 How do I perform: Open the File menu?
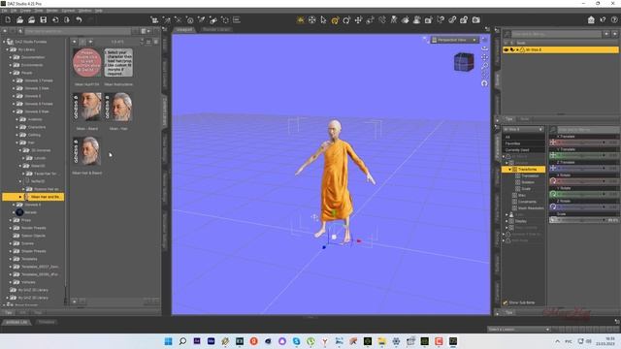[4, 11]
